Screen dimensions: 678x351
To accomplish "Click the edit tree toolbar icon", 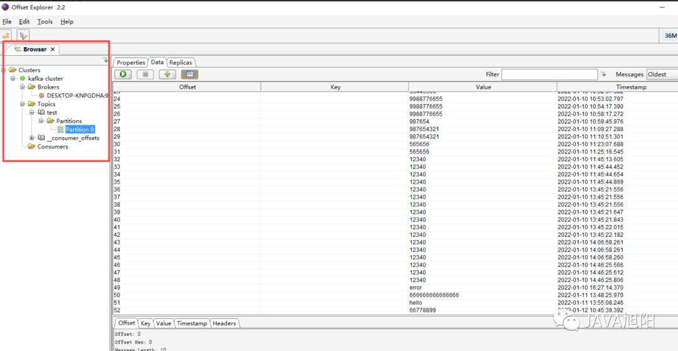I will pyautogui.click(x=23, y=35).
